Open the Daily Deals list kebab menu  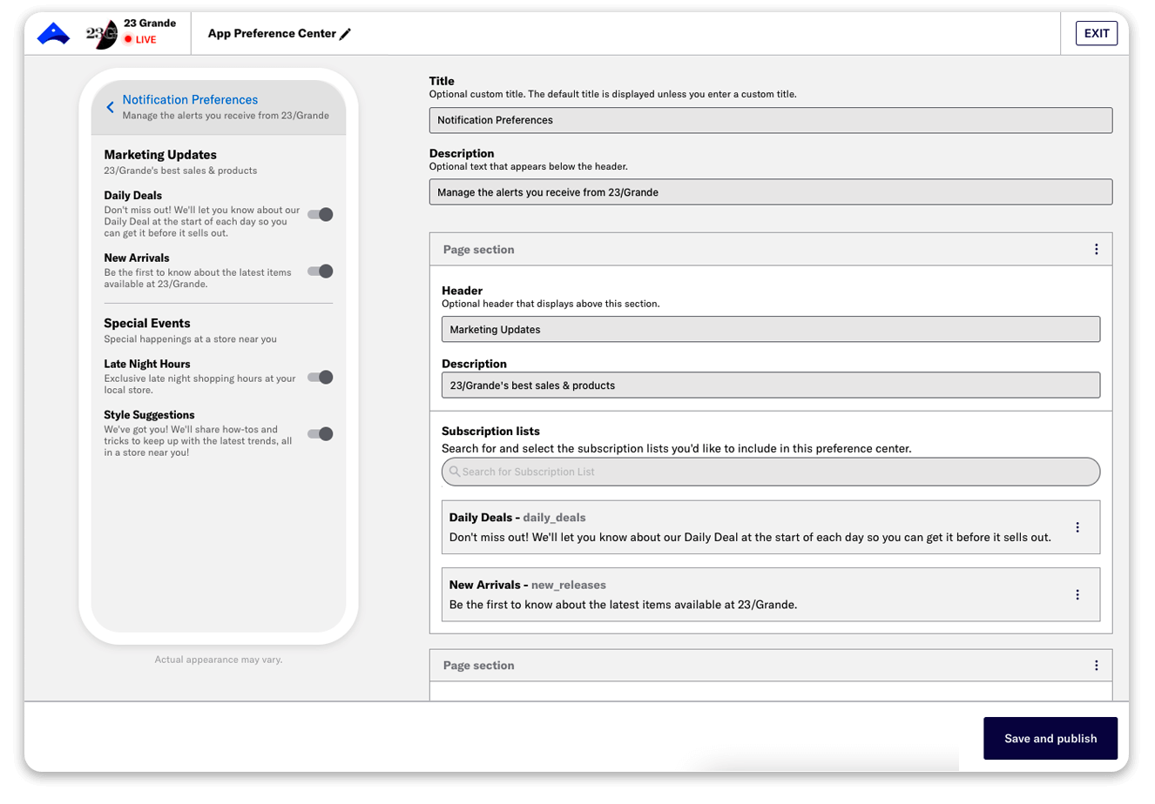pos(1077,527)
